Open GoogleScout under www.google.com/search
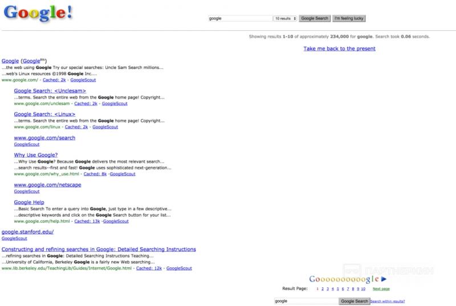 click(x=27, y=144)
